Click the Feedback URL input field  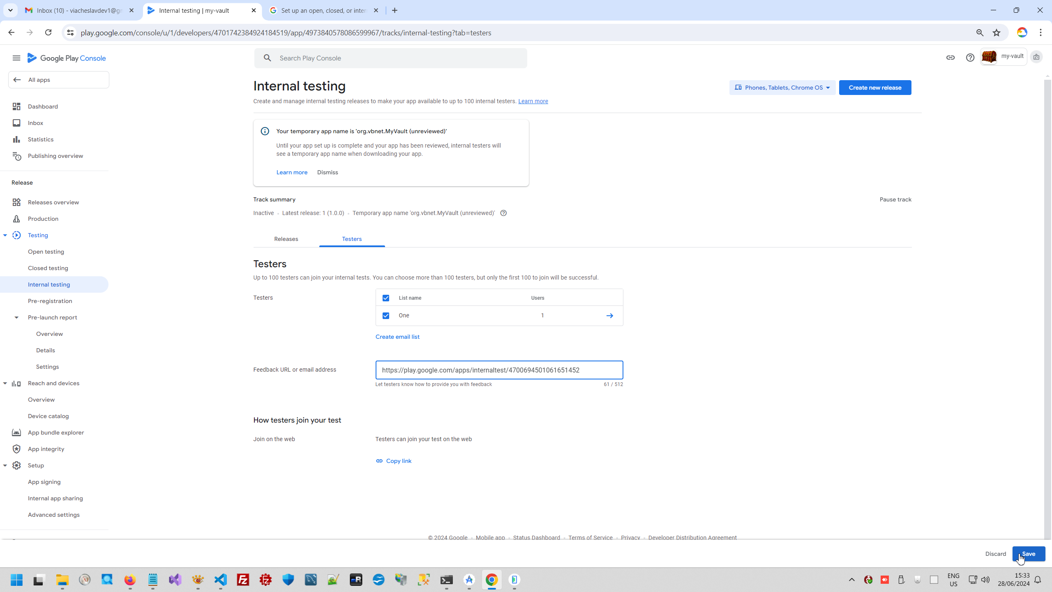pyautogui.click(x=499, y=370)
